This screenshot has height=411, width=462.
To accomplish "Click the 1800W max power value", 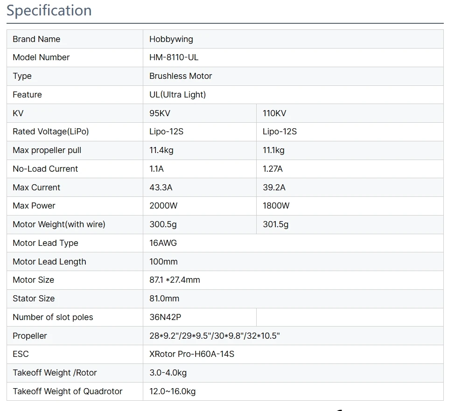I will (276, 206).
